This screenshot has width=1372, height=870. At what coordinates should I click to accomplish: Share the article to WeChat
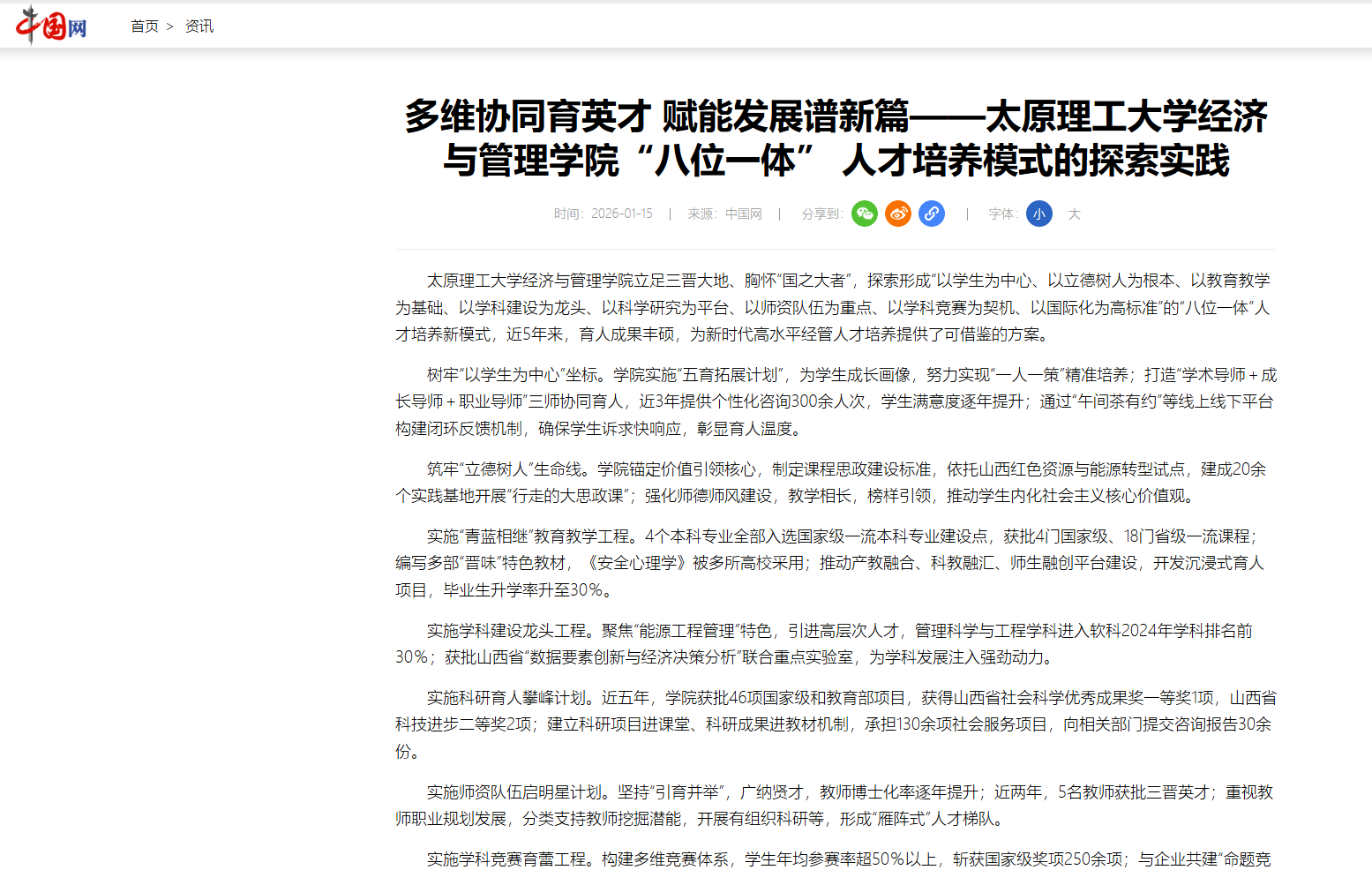(x=864, y=214)
